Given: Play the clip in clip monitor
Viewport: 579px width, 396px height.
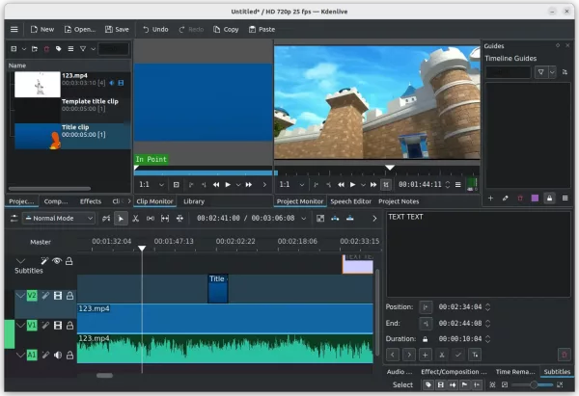Looking at the screenshot, I should [228, 184].
